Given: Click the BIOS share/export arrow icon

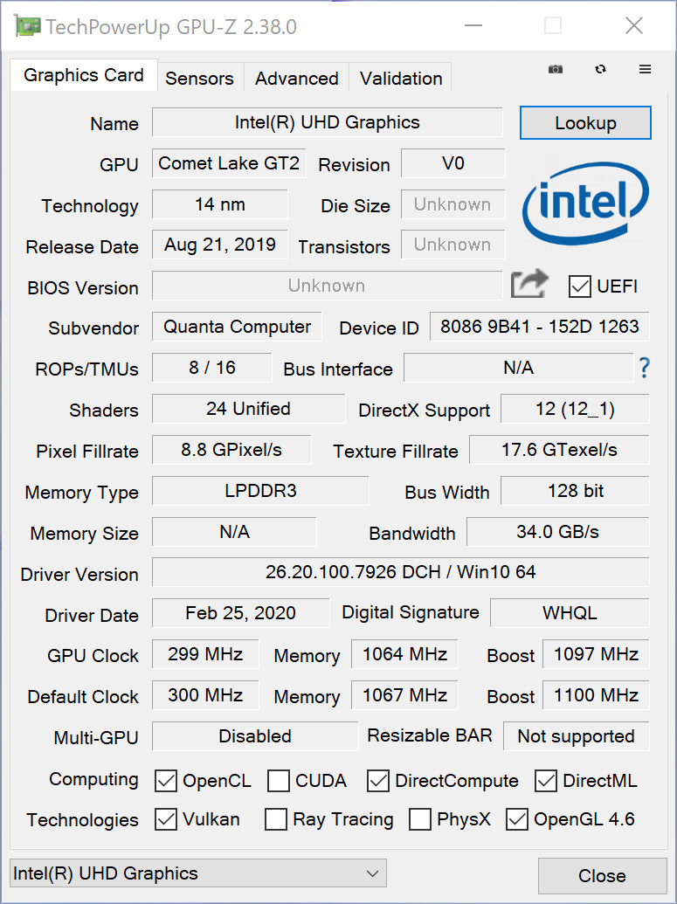Looking at the screenshot, I should click(x=529, y=285).
